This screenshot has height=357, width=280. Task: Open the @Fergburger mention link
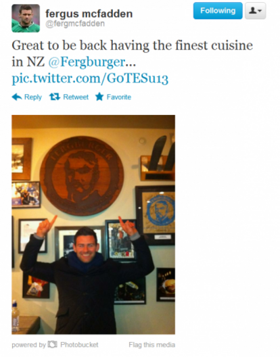coord(87,62)
